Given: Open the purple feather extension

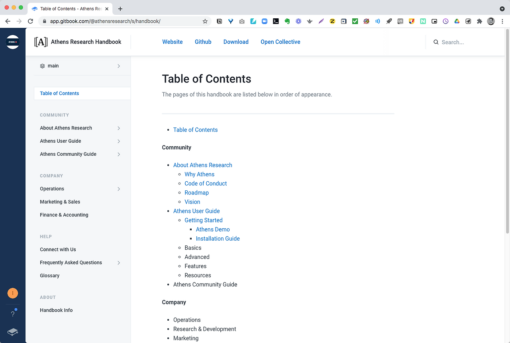Looking at the screenshot, I should pos(321,21).
